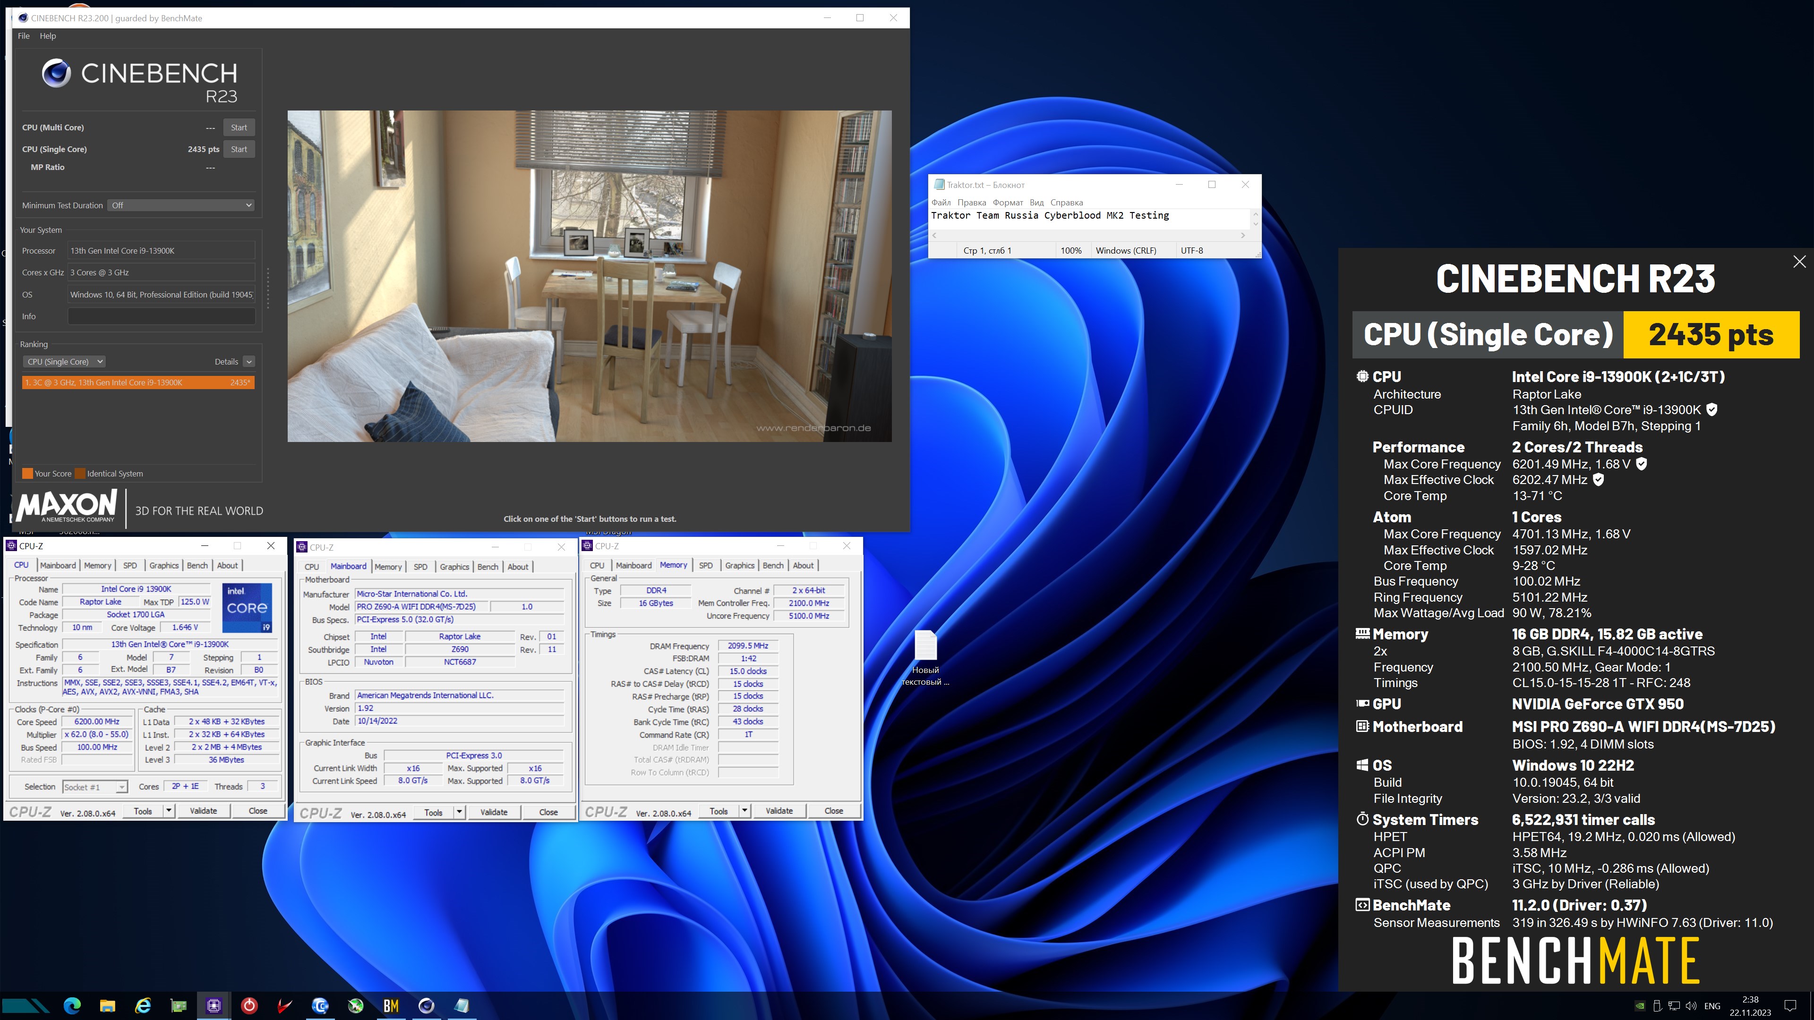Click the Info text field in Cinebench
Viewport: 1814px width, 1020px height.
point(161,317)
